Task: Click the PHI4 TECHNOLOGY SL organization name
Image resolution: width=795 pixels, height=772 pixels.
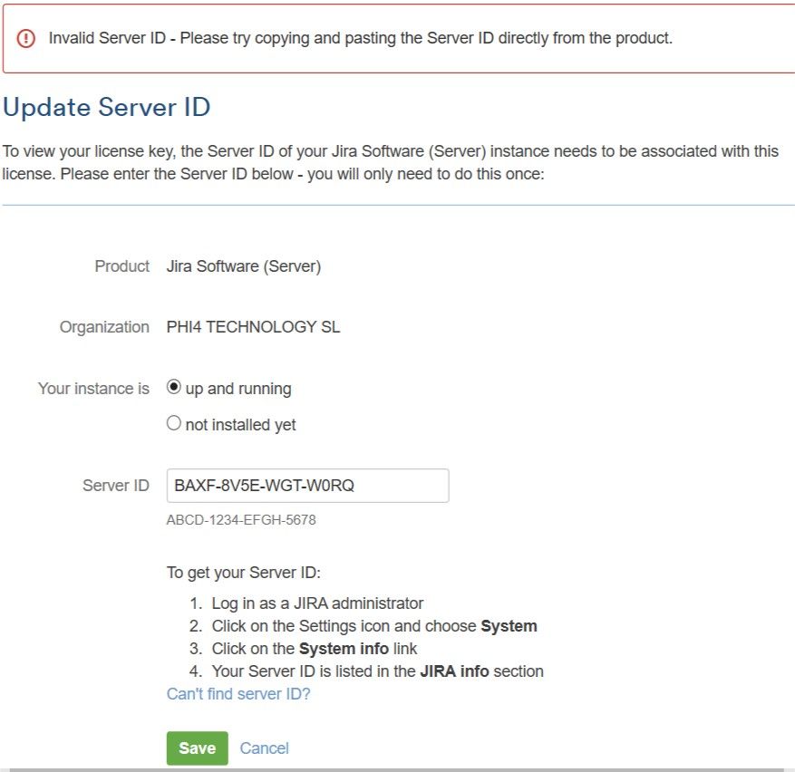Action: 254,327
